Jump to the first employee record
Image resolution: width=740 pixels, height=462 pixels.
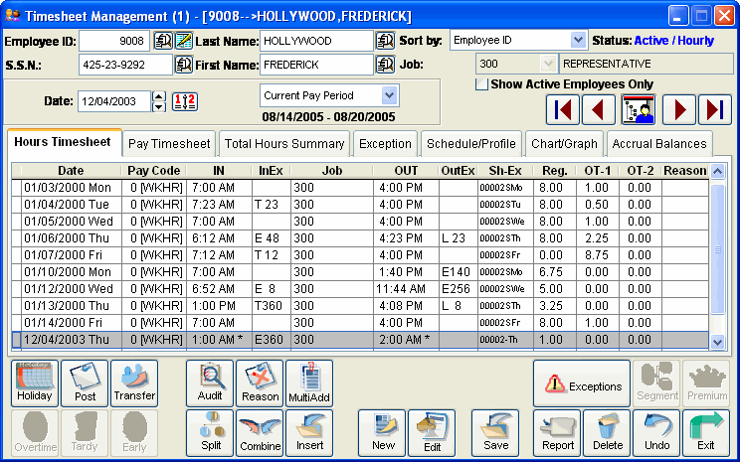563,110
